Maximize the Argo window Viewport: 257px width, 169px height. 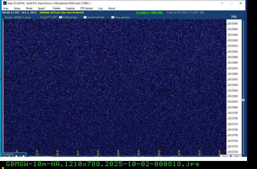(231, 3)
